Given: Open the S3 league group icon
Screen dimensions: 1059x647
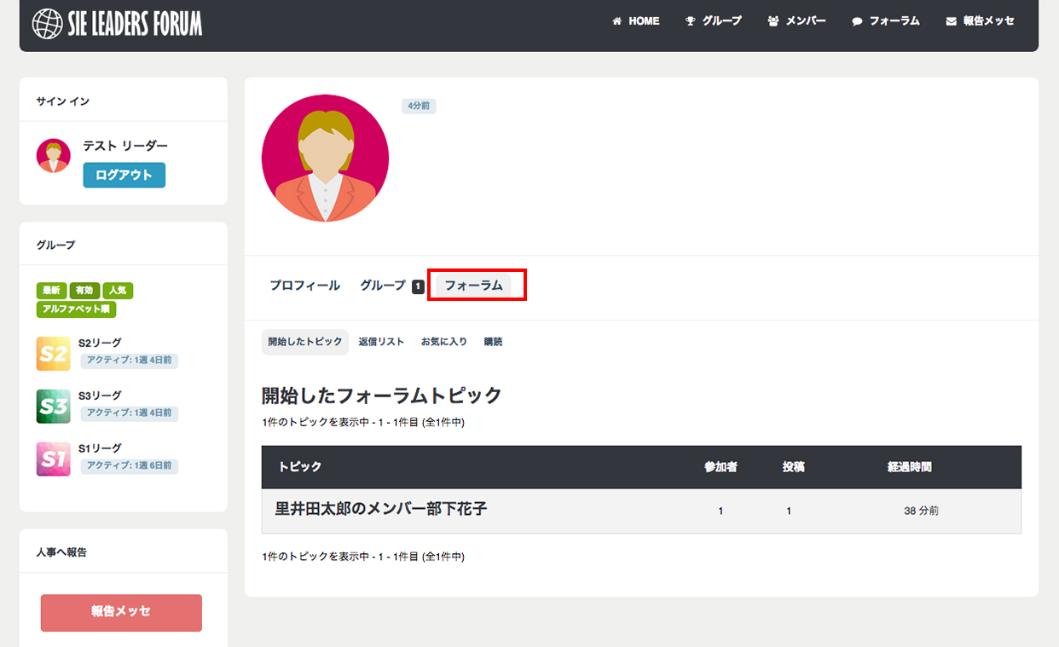Looking at the screenshot, I should [53, 407].
